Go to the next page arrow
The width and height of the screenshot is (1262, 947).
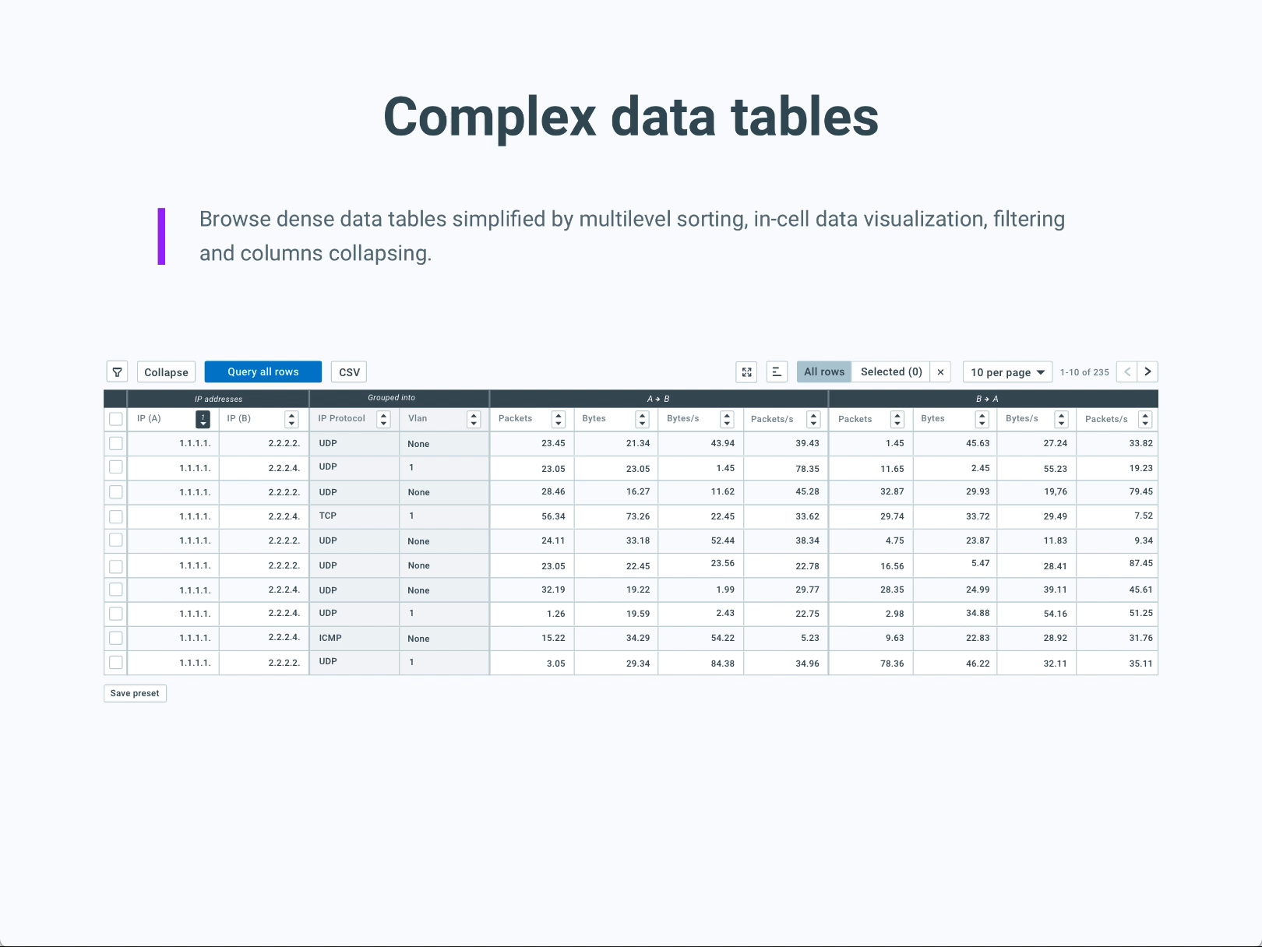click(1147, 371)
